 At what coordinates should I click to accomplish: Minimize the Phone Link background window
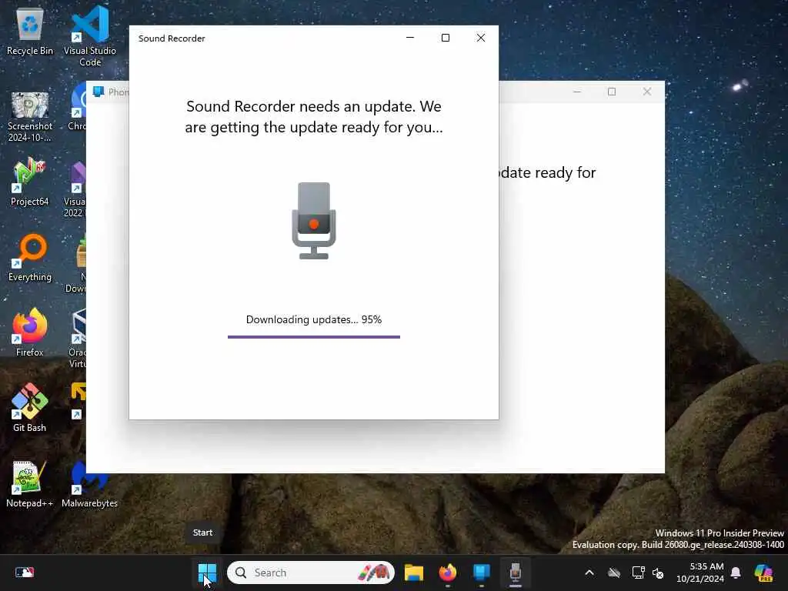pyautogui.click(x=577, y=92)
